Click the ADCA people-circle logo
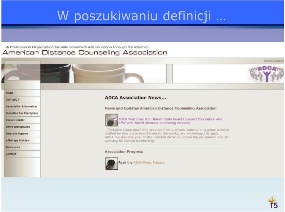Screen dimensions: 285x212 click(x=266, y=73)
